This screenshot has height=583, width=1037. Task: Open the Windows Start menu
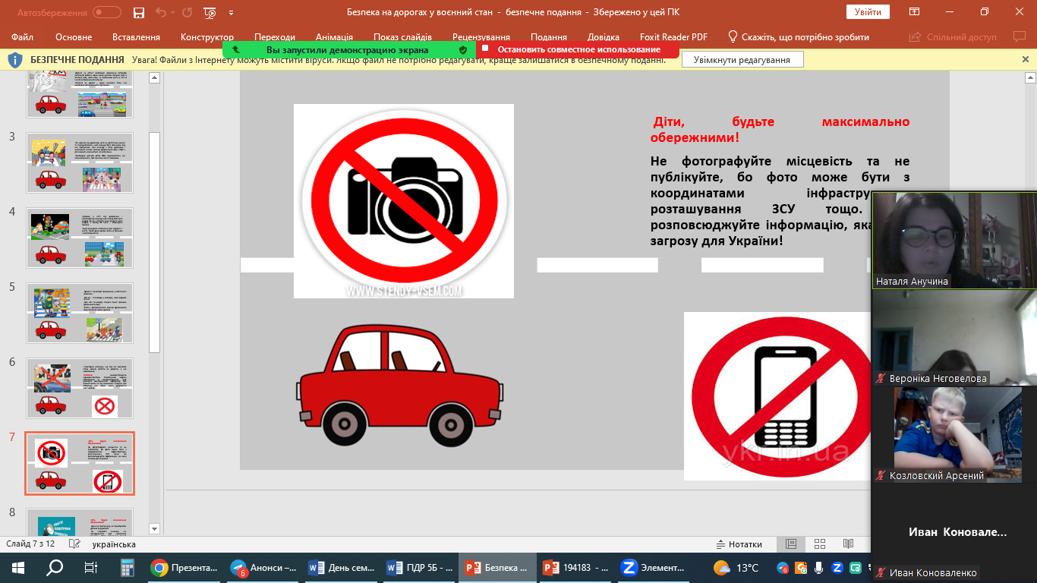(x=18, y=568)
